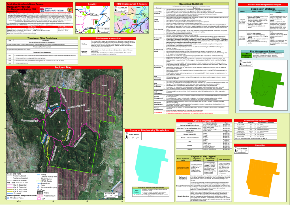Click the red locator square on Locality map
The height and width of the screenshot is (205, 290).
click(96, 22)
